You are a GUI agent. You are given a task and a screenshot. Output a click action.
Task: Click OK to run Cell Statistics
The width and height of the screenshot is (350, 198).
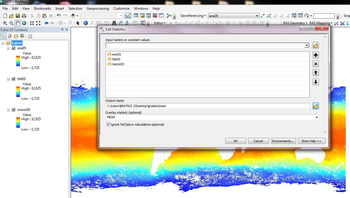coord(236,141)
